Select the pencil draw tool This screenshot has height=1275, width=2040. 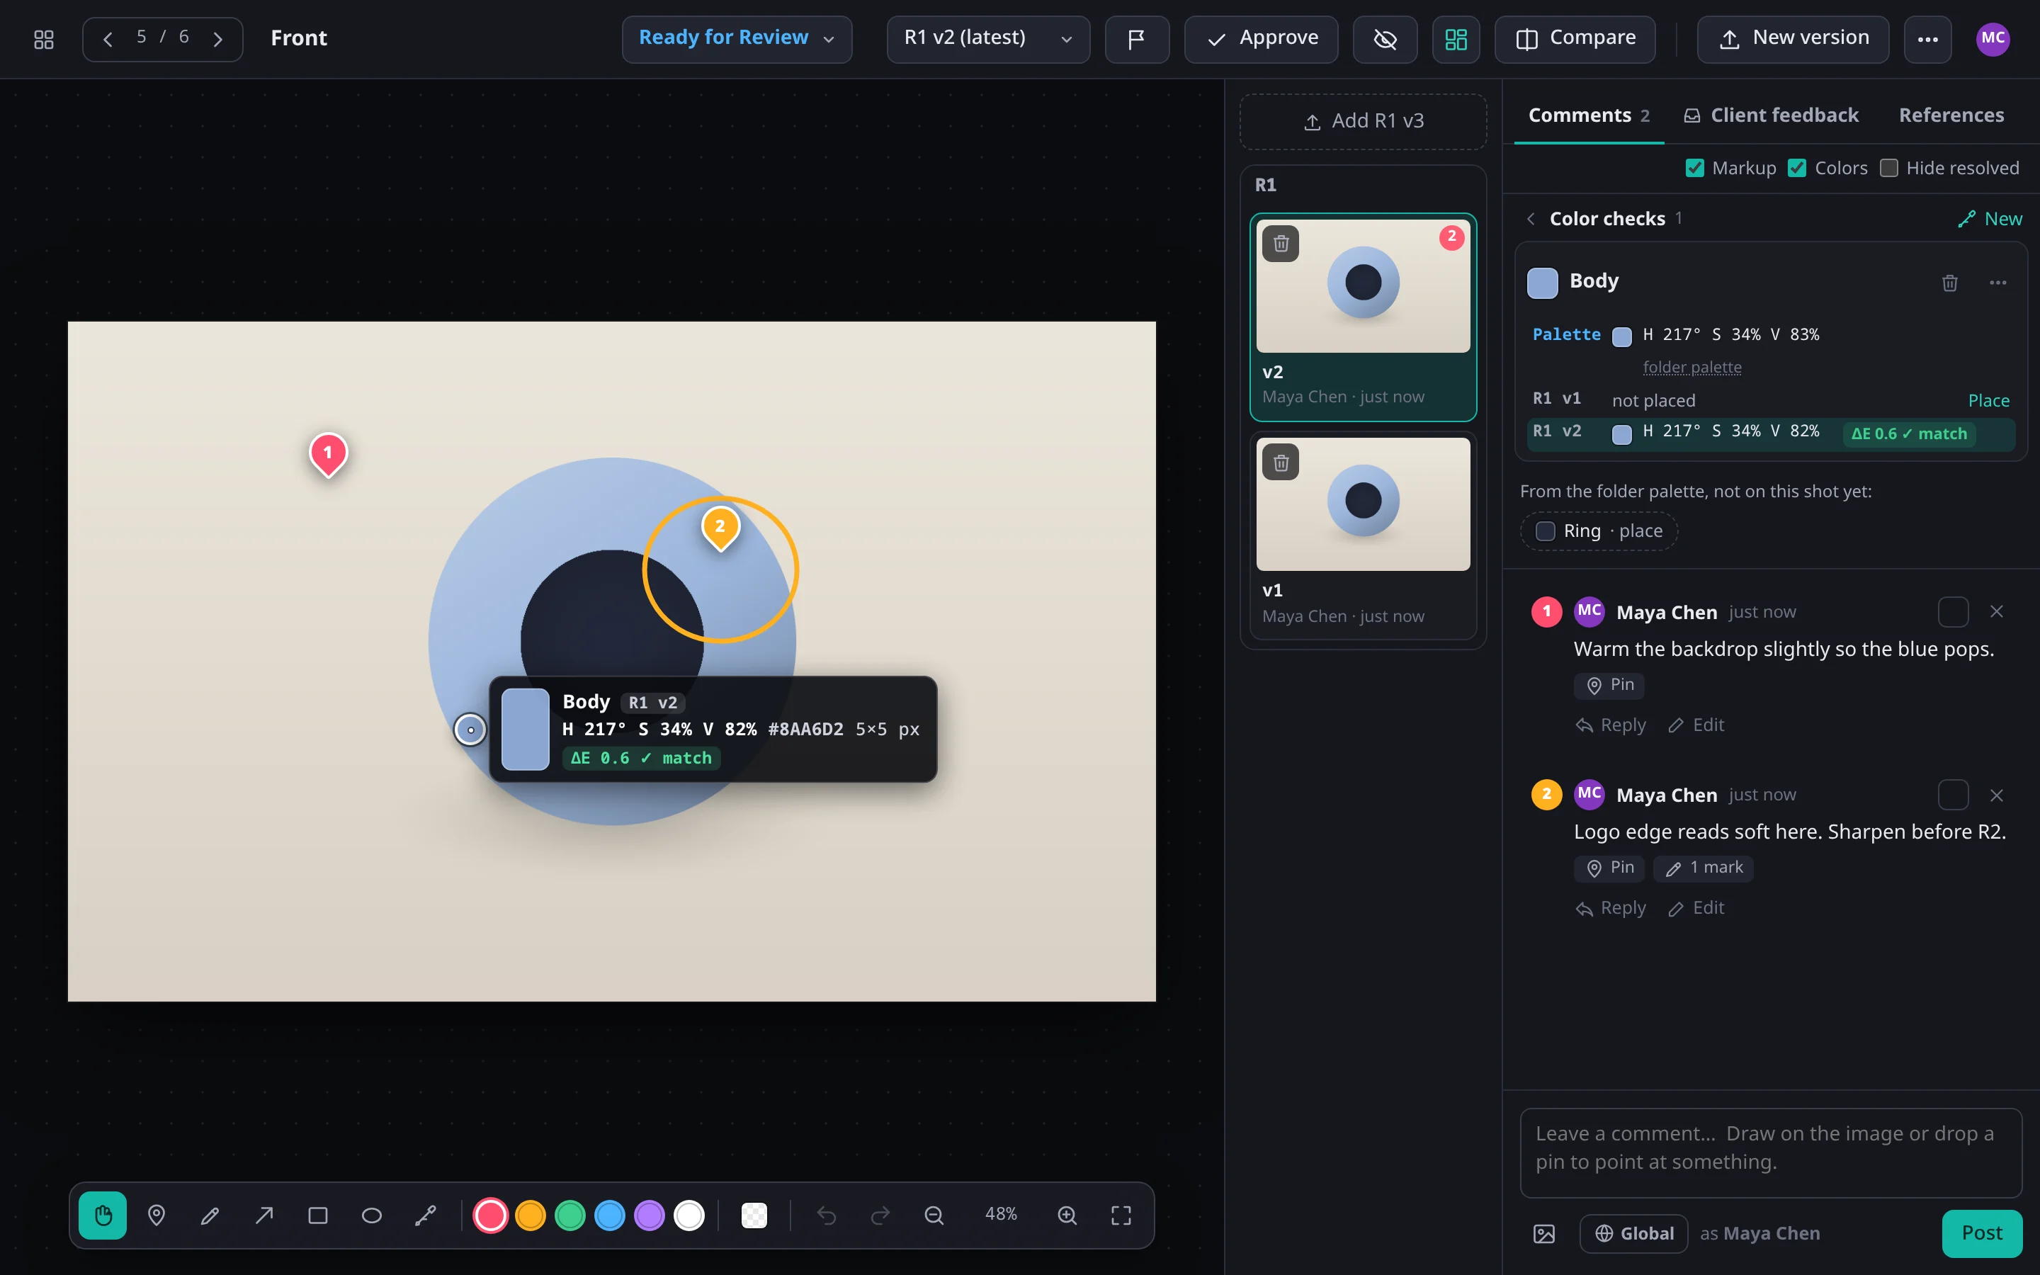point(210,1215)
